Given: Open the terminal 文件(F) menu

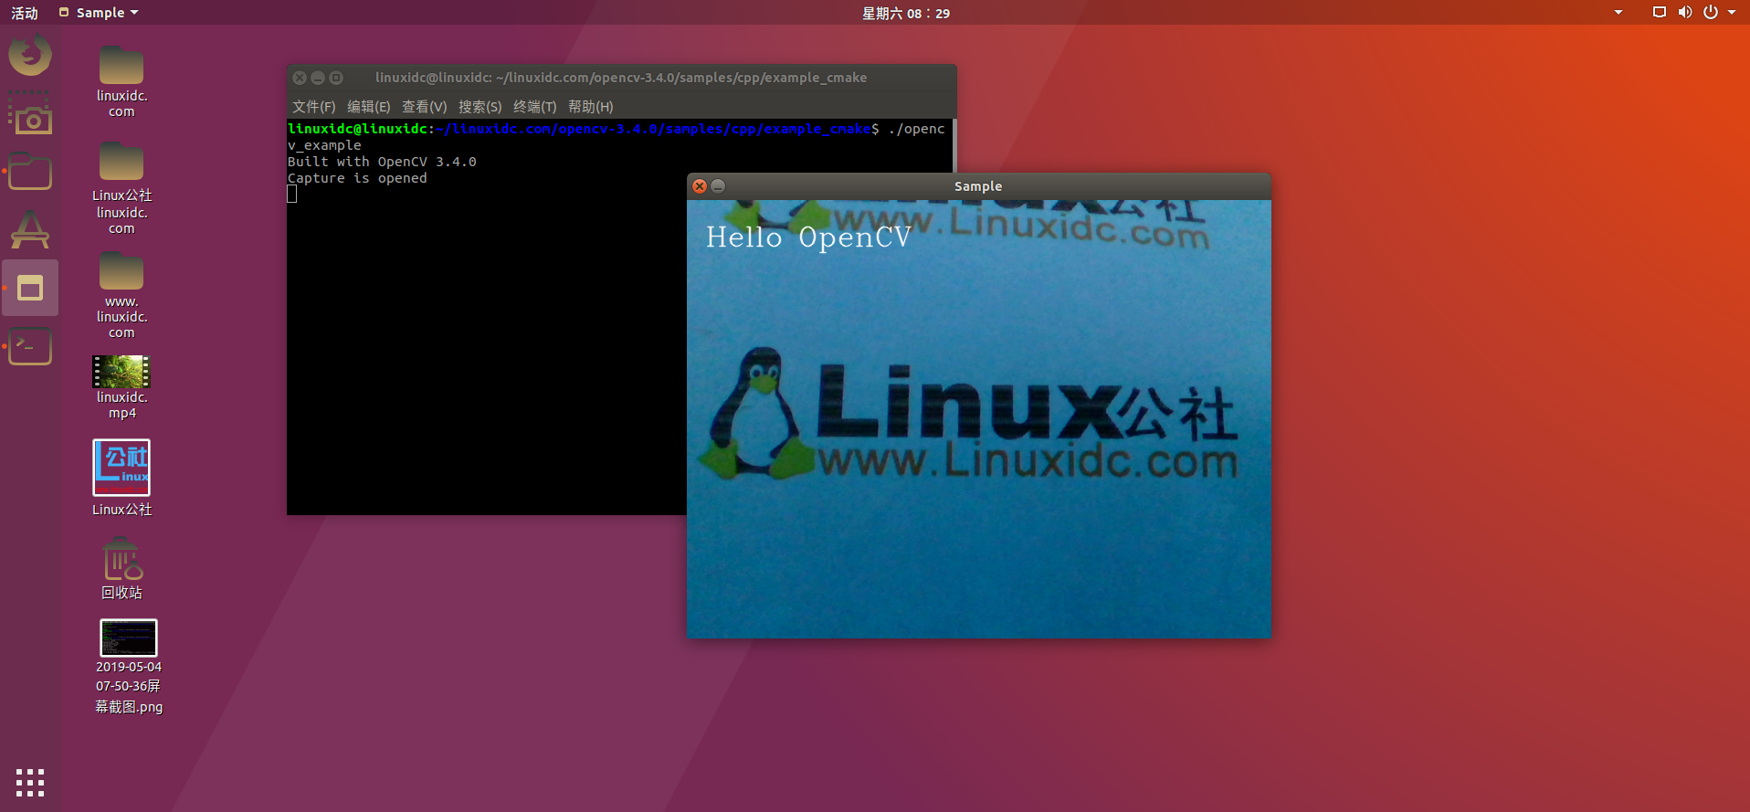Looking at the screenshot, I should 313,107.
